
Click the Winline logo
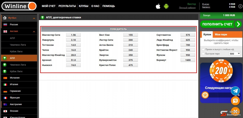tap(19, 6)
